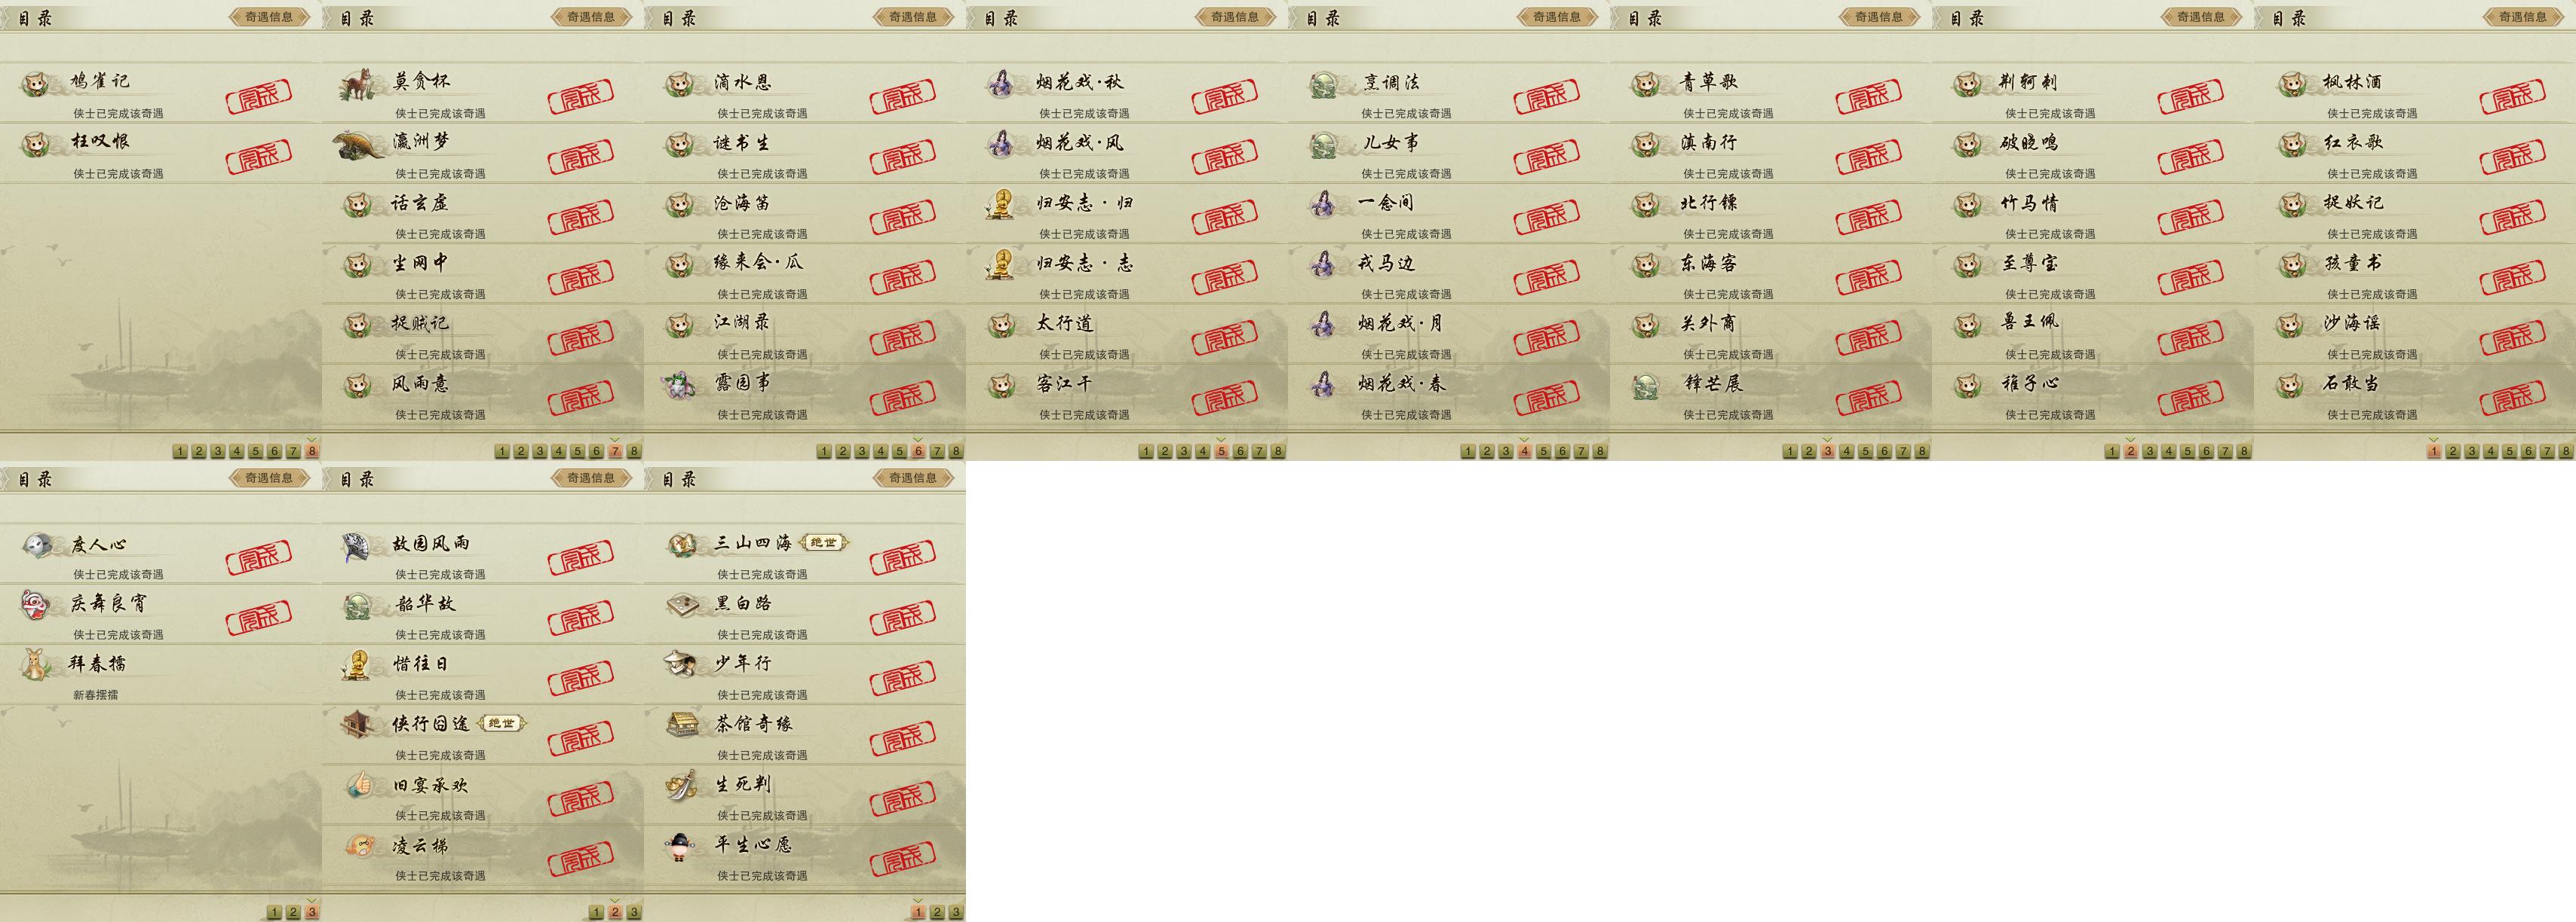Select the 生死判 adventure entry
This screenshot has width=2576, height=922.
(805, 795)
